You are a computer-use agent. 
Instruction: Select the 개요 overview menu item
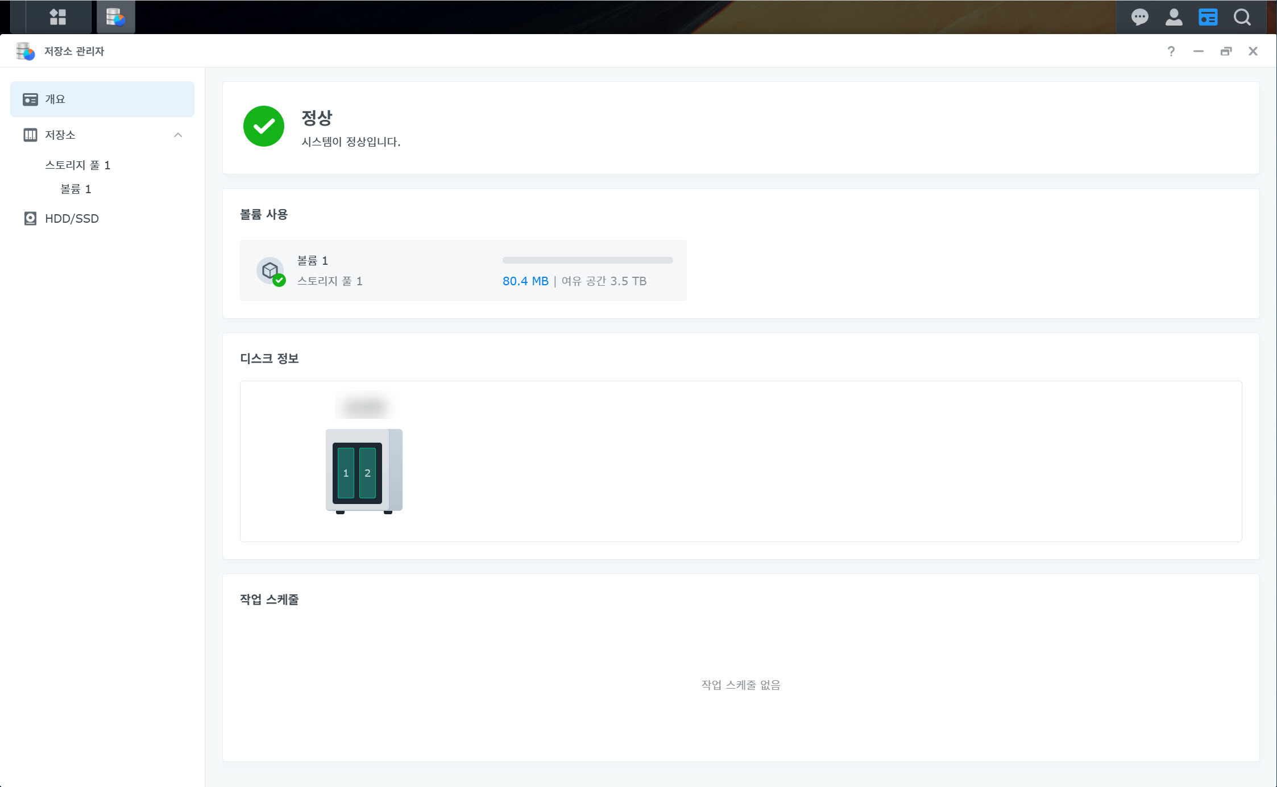coord(55,99)
